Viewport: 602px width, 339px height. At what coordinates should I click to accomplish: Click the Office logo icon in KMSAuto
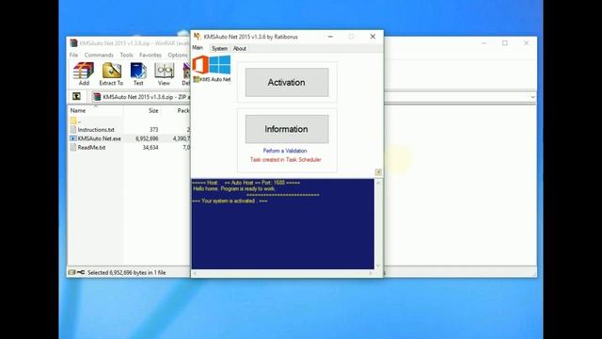tap(200, 64)
